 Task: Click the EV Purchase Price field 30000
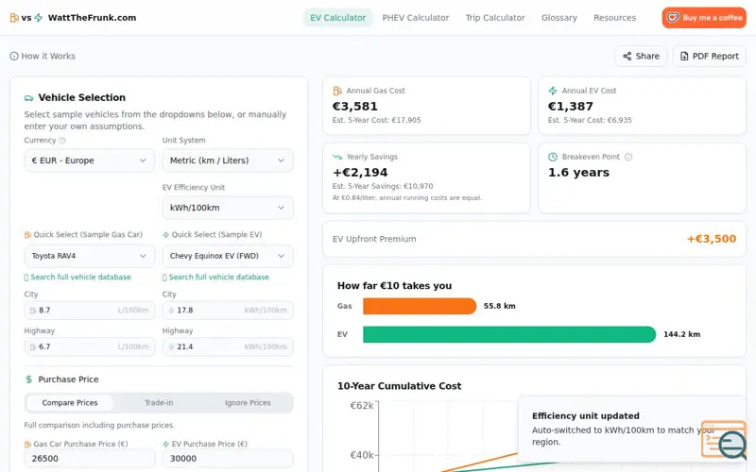coord(228,459)
